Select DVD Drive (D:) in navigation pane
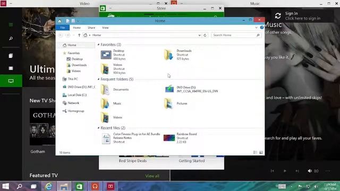 coord(79,87)
